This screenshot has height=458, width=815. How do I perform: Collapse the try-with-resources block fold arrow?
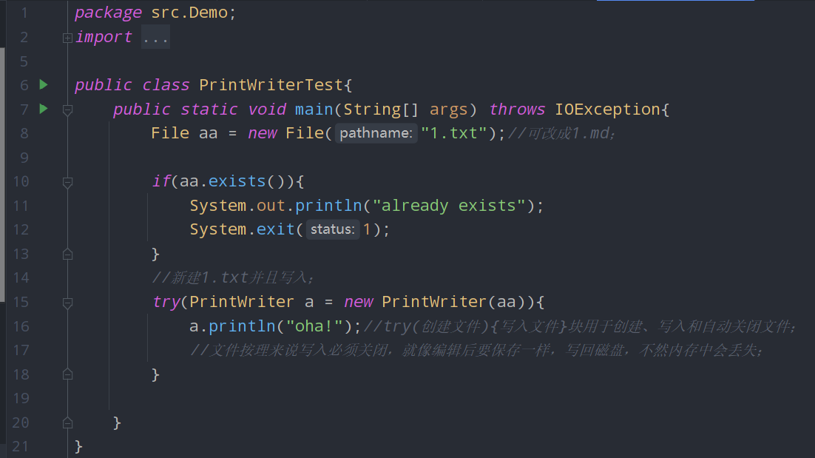pyautogui.click(x=67, y=302)
